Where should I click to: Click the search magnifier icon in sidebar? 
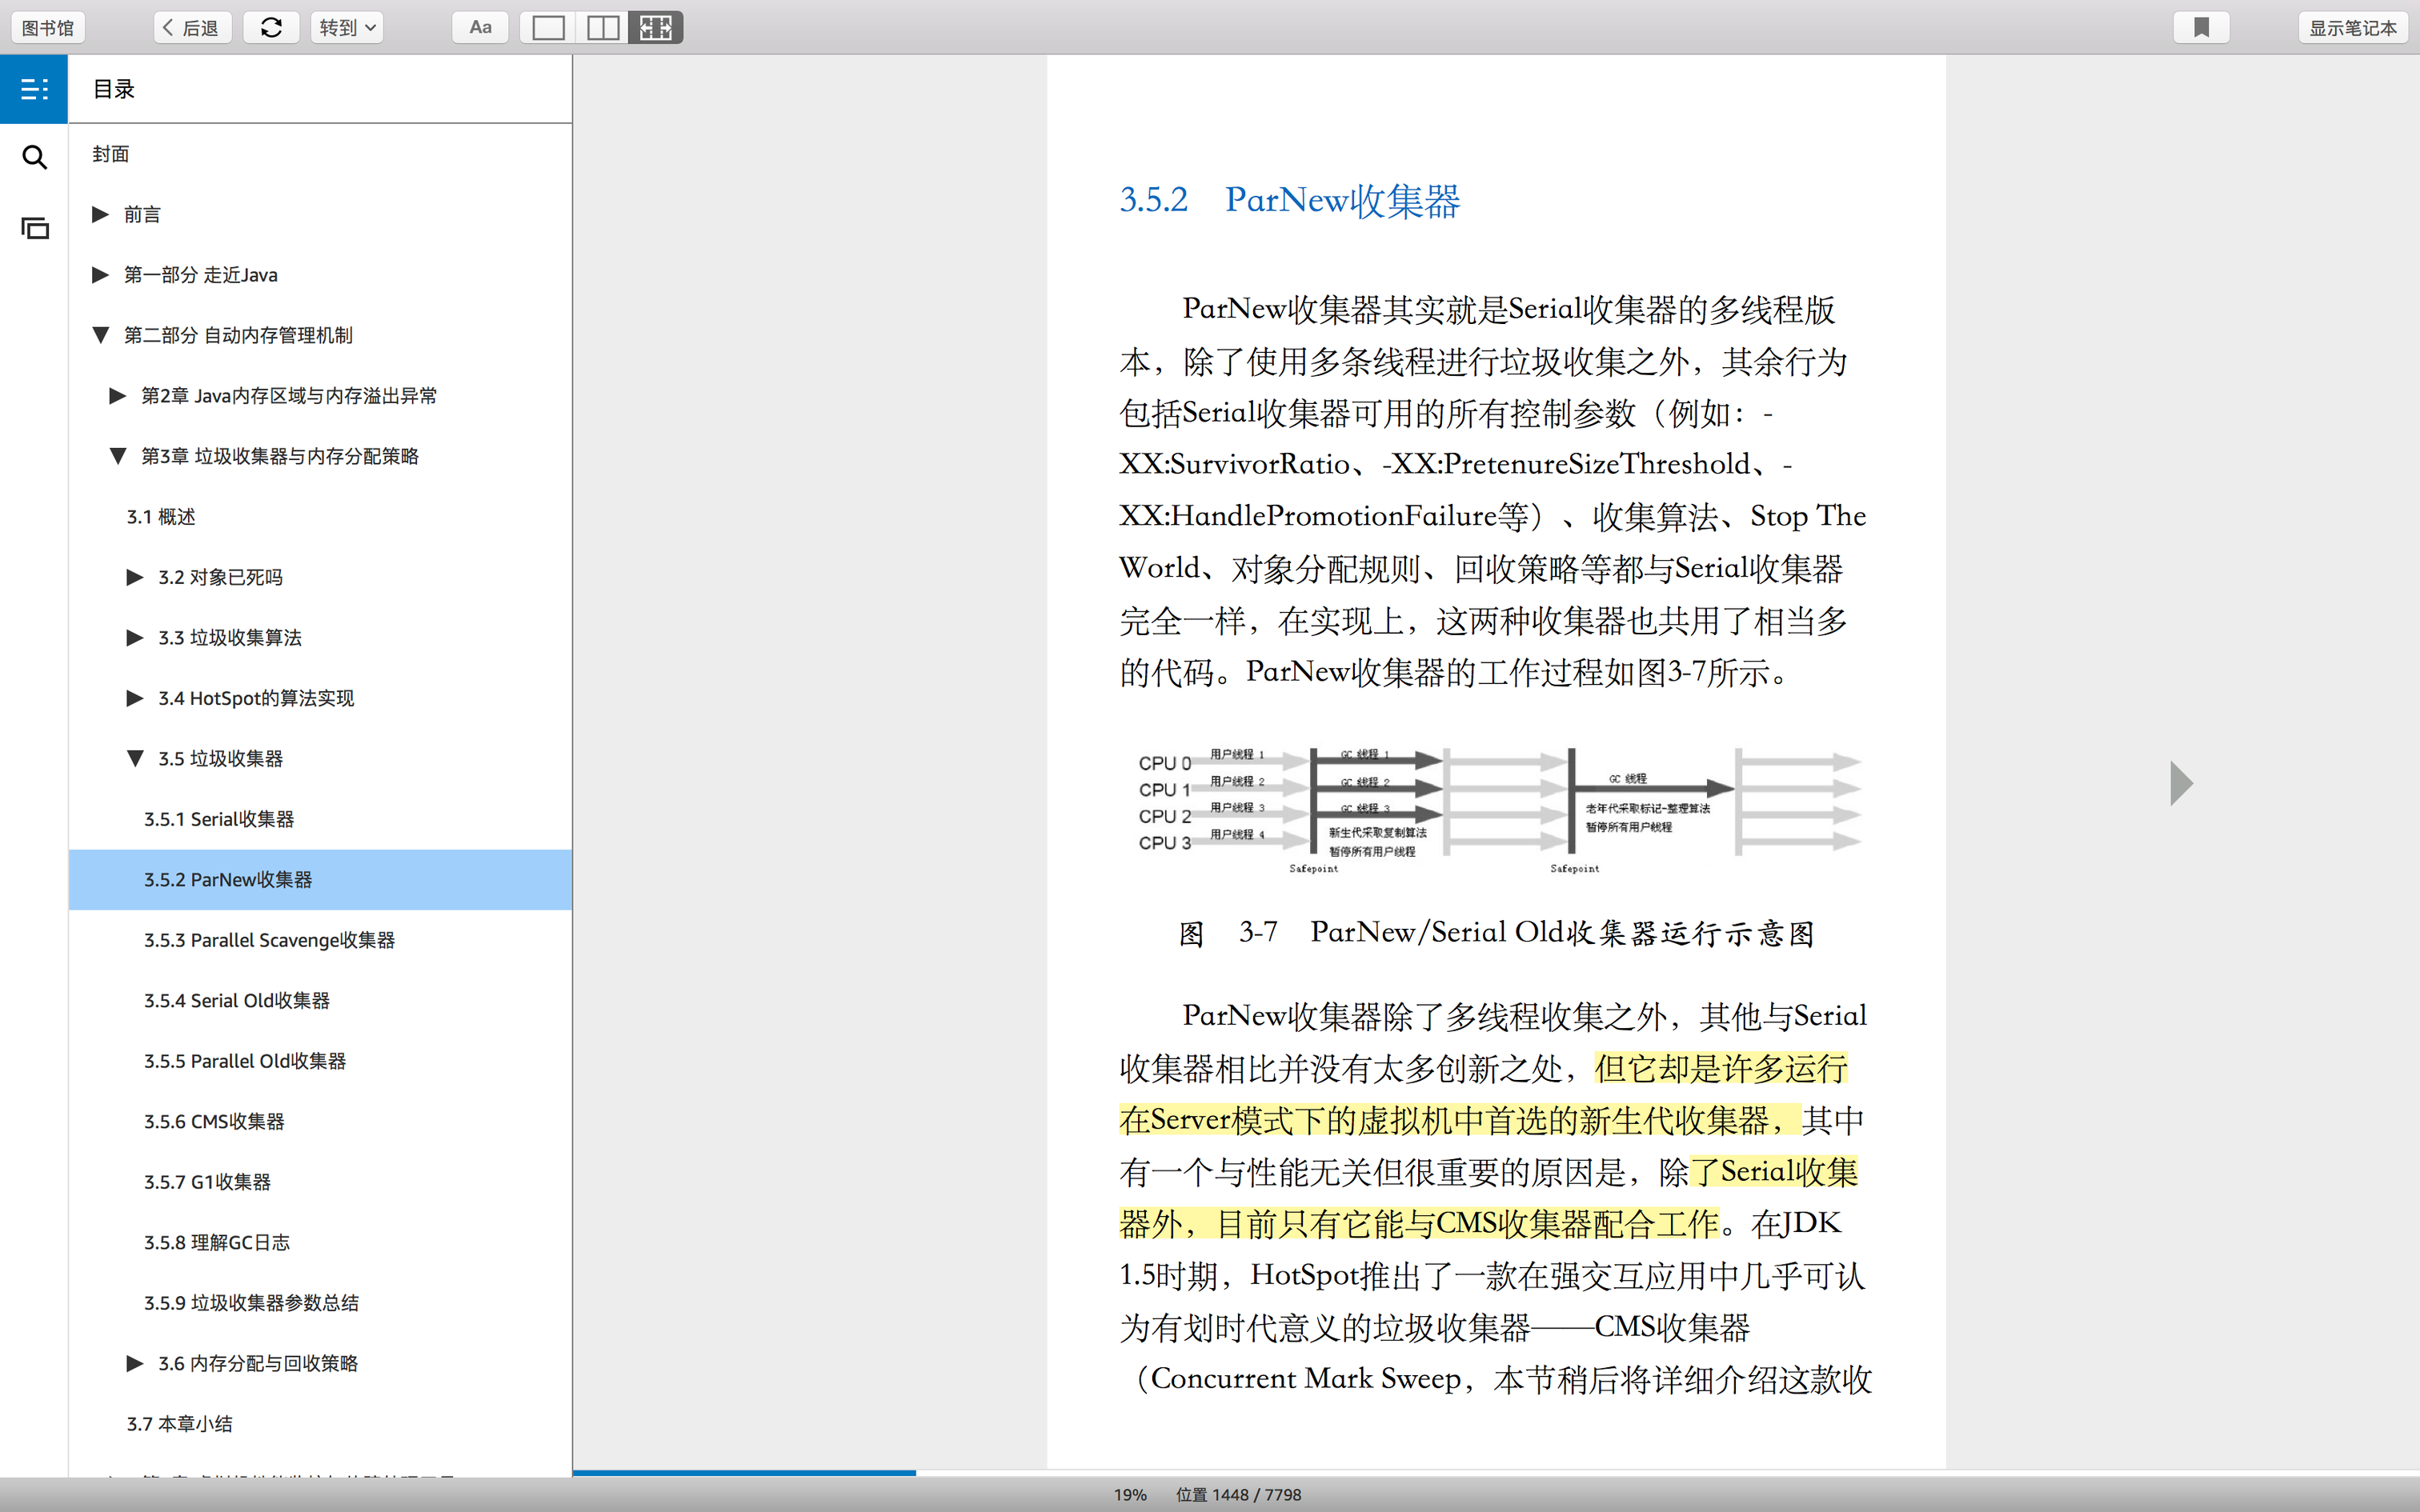pyautogui.click(x=34, y=157)
